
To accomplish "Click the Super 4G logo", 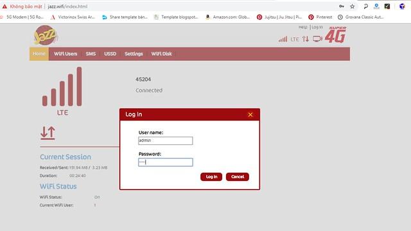I will point(336,35).
